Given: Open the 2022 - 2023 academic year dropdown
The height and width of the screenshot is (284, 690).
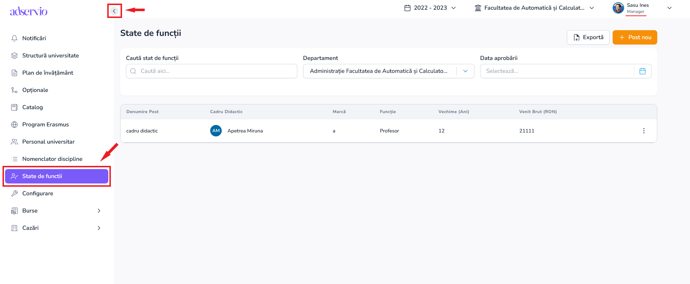Looking at the screenshot, I should [430, 8].
